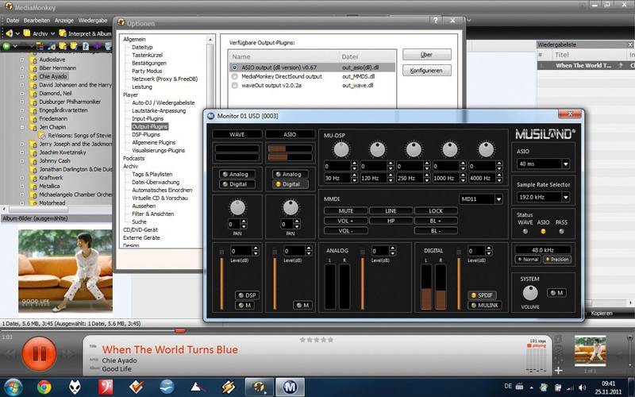Screen dimensions: 635x397
Task: Open Wiedergabe menu
Action: pyautogui.click(x=93, y=21)
